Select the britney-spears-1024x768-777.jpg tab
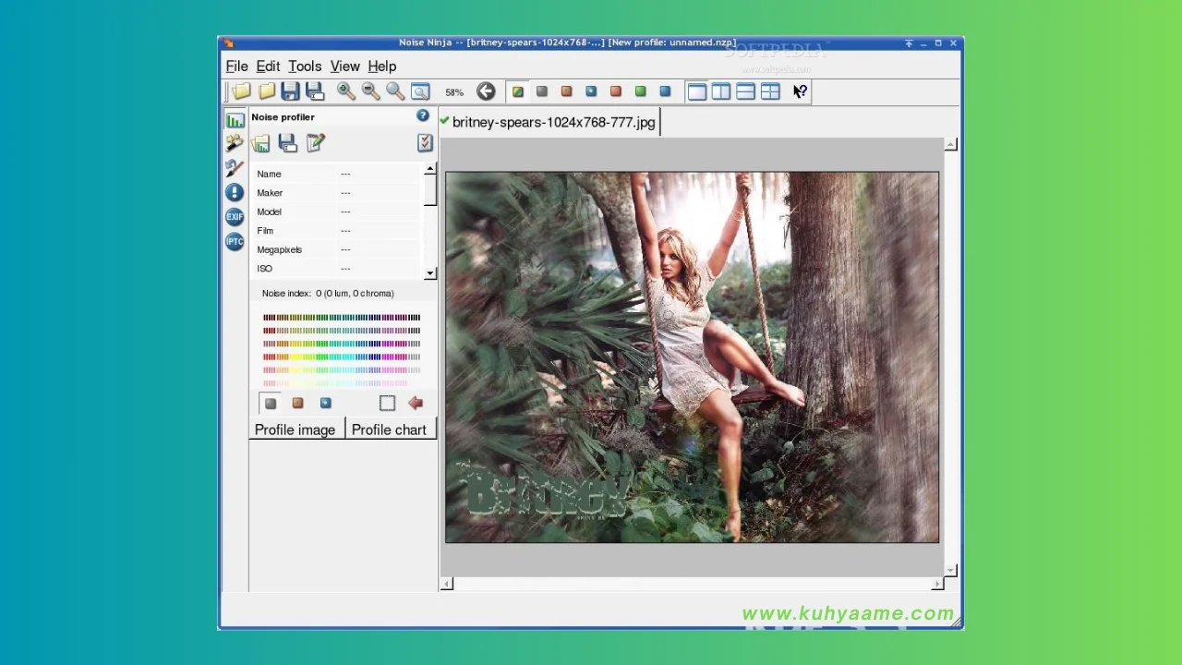Screen dimensions: 1182x665 pos(549,122)
